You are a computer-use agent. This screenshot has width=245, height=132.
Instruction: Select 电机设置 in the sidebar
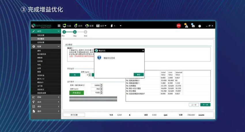pyautogui.click(x=41, y=35)
